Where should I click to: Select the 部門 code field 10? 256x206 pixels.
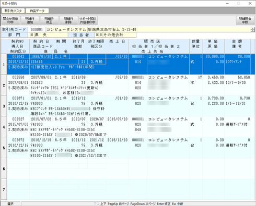31,35
